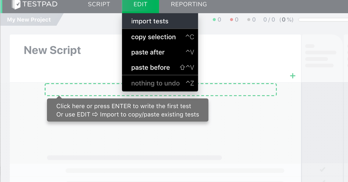Open the REPORTING menu
This screenshot has width=348, height=182.
(x=188, y=4)
